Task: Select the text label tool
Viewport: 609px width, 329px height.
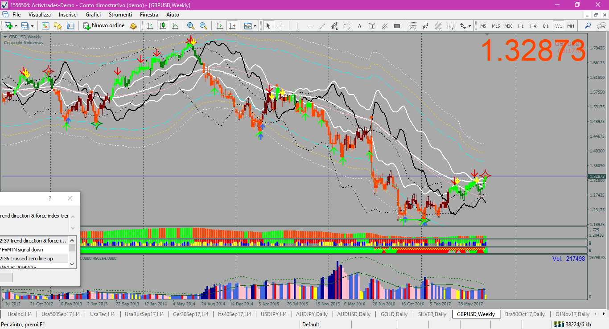Action: click(x=372, y=26)
